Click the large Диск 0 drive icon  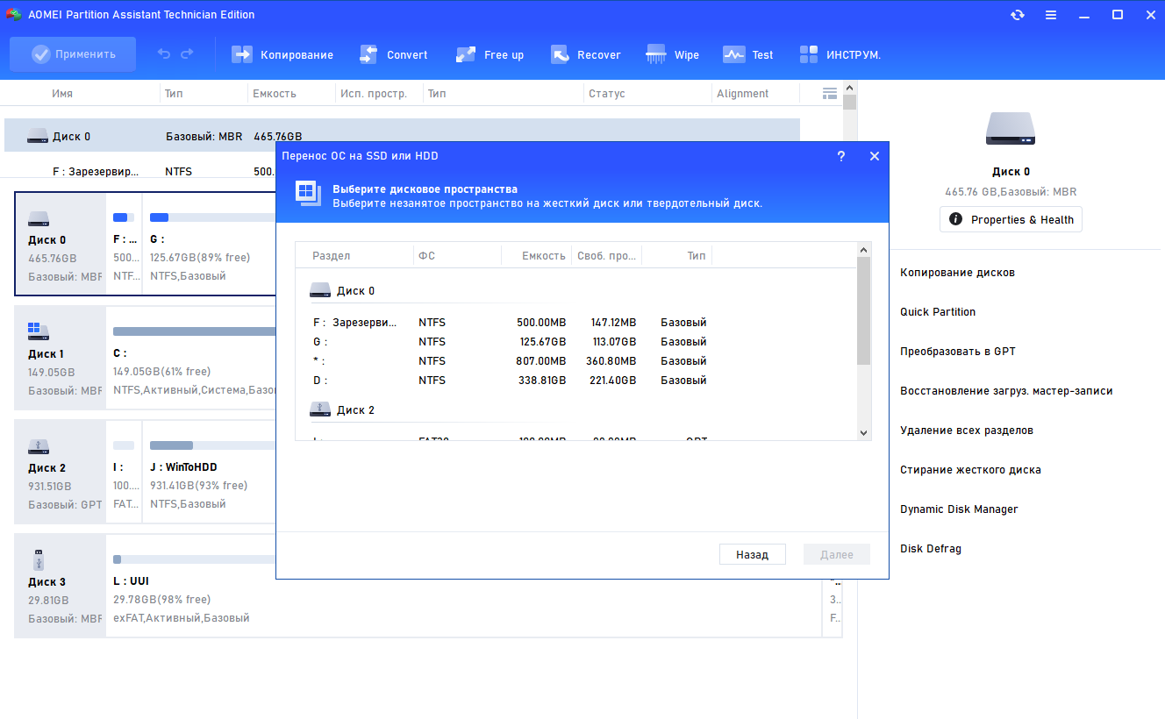click(1011, 129)
